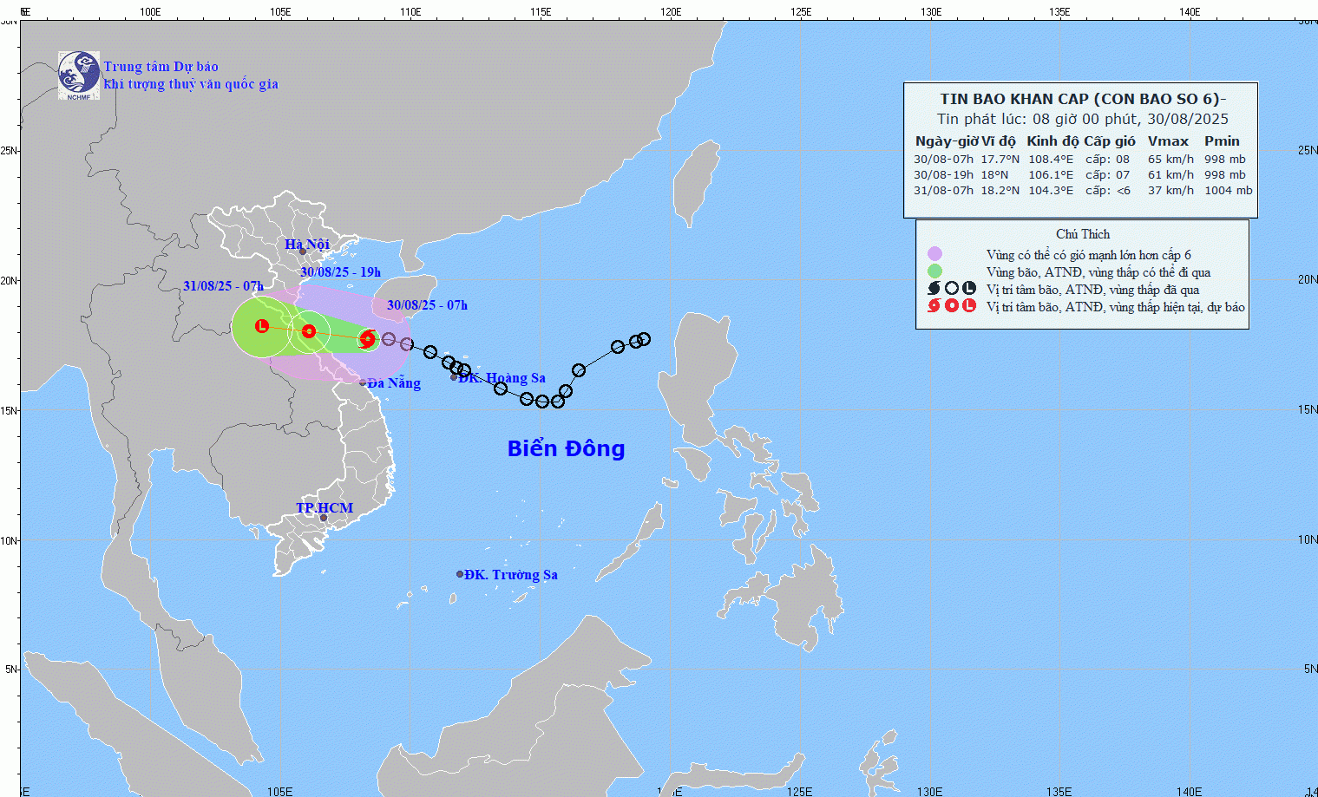Click the purple strong-wind legend swatch
The height and width of the screenshot is (797, 1318).
click(934, 254)
